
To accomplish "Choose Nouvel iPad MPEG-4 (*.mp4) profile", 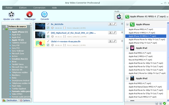I will [140, 60].
